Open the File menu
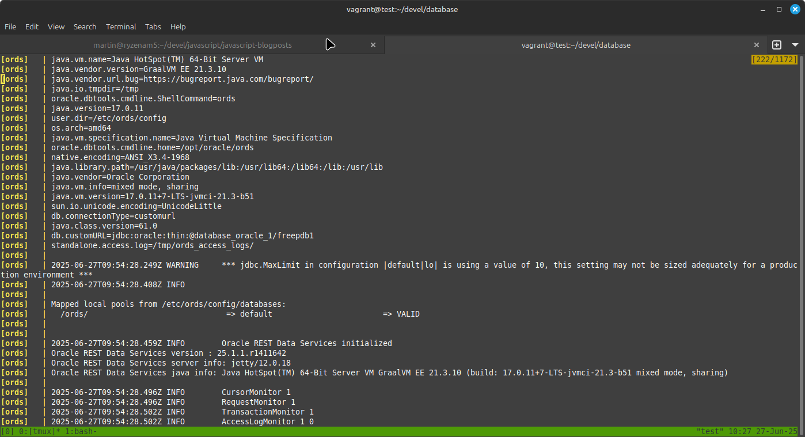 point(10,26)
